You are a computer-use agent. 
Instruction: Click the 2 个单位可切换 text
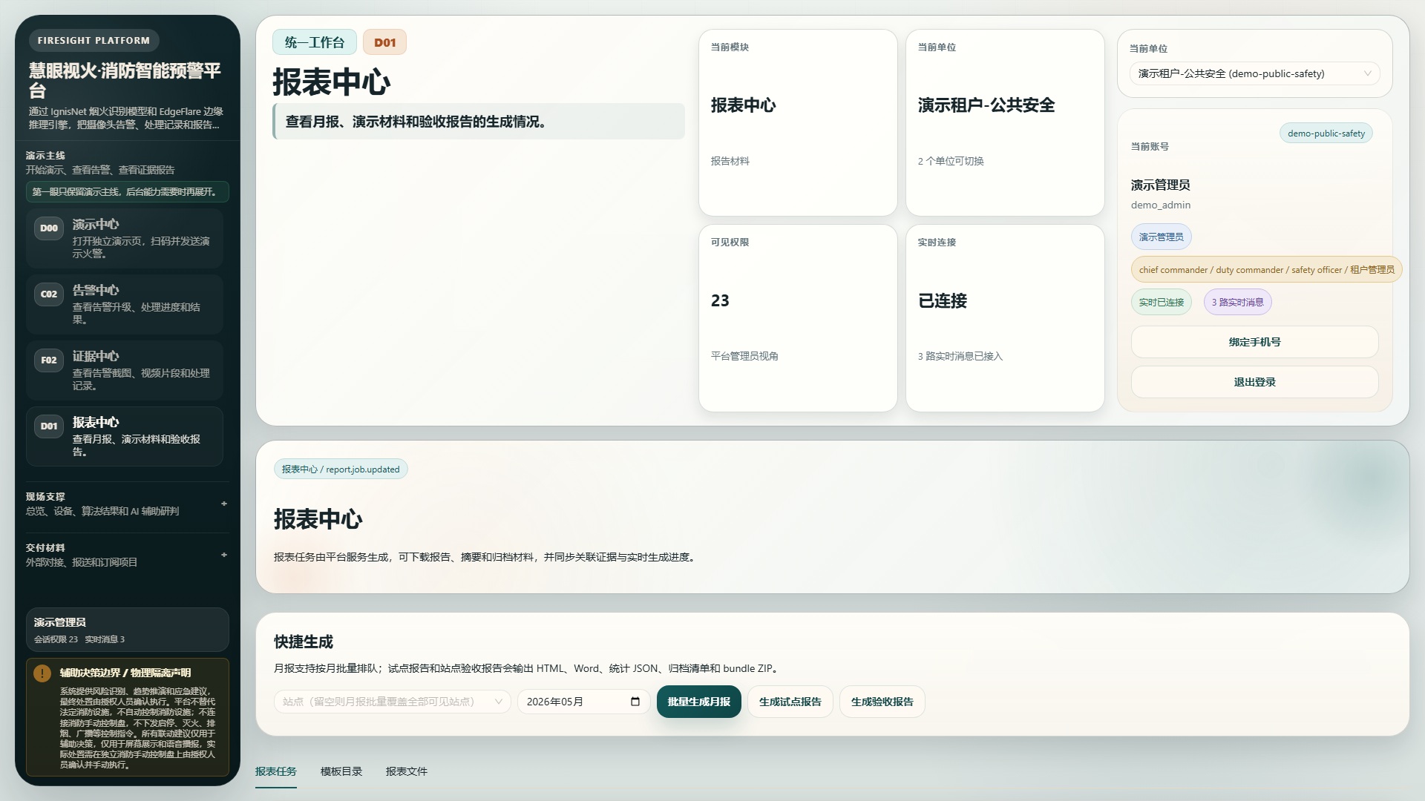pos(951,162)
